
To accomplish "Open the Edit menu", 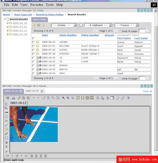I will (x=15, y=5).
